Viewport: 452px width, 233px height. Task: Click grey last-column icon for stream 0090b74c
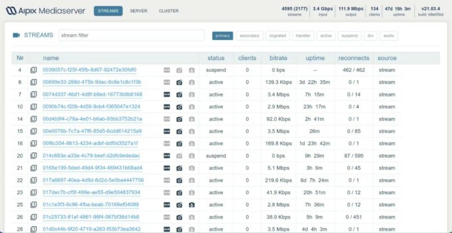(x=191, y=106)
